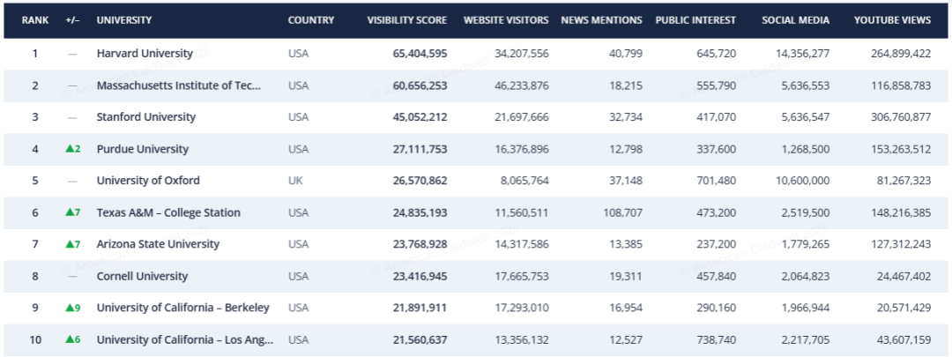Select visibility score 26,570,862

(420, 181)
